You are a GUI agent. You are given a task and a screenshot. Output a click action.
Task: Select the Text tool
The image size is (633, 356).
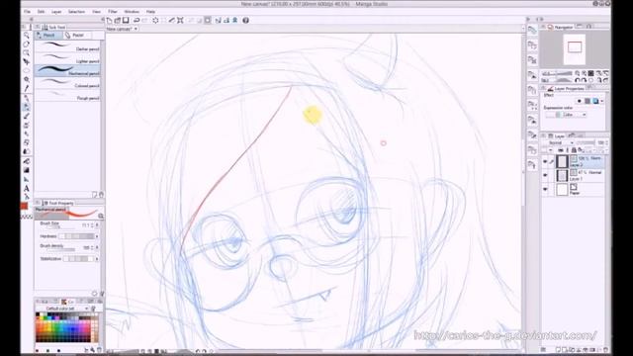(27, 189)
